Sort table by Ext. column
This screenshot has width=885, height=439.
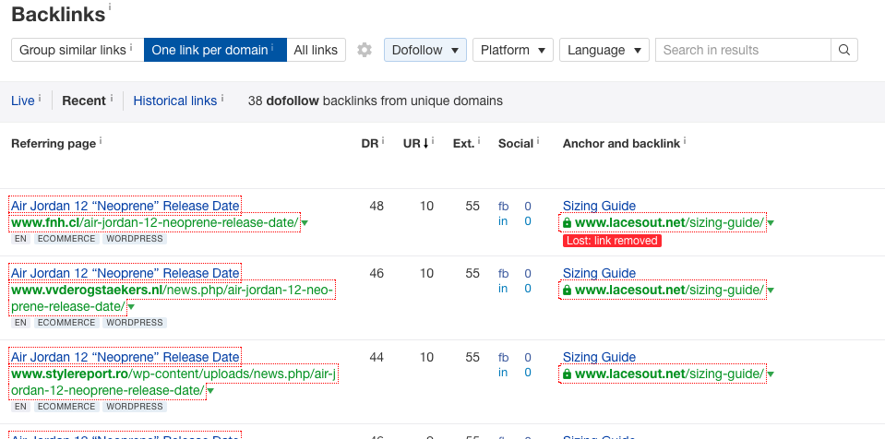coord(463,143)
